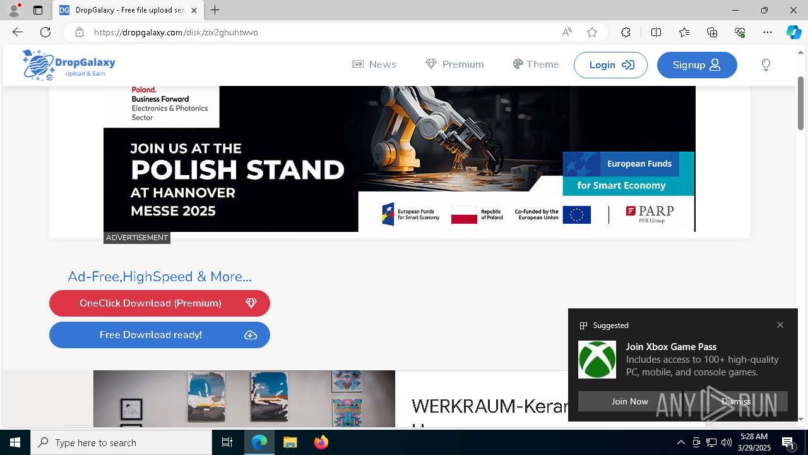Refresh the current page
The image size is (808, 455).
point(45,32)
